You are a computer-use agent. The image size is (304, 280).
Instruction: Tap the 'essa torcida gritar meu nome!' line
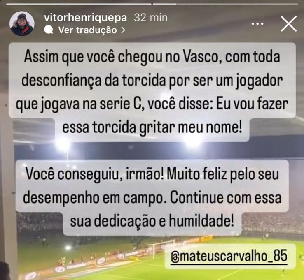pos(152,128)
